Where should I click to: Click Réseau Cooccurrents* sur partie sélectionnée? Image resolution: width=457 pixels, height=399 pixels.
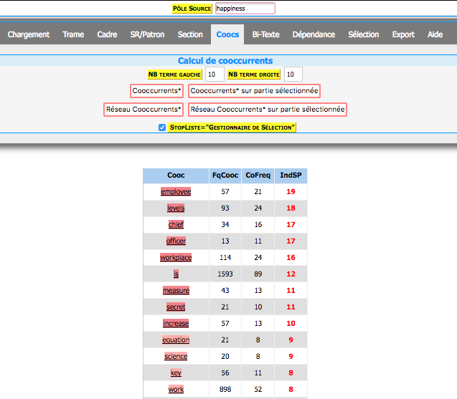pyautogui.click(x=268, y=110)
